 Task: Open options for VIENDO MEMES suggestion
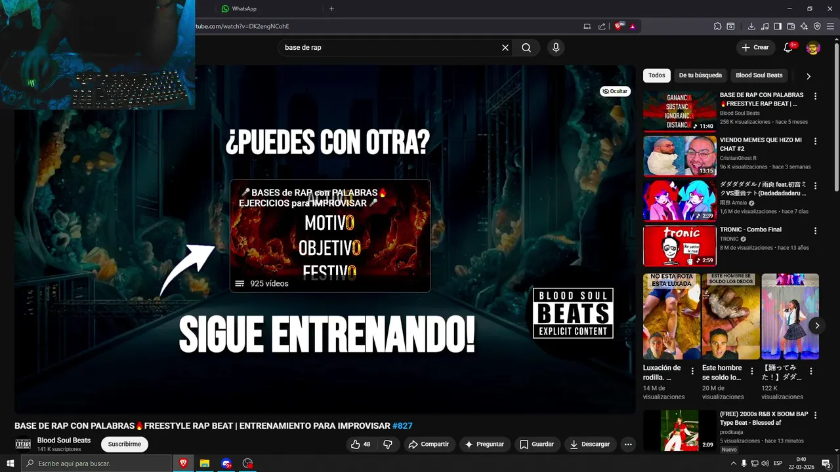click(816, 141)
